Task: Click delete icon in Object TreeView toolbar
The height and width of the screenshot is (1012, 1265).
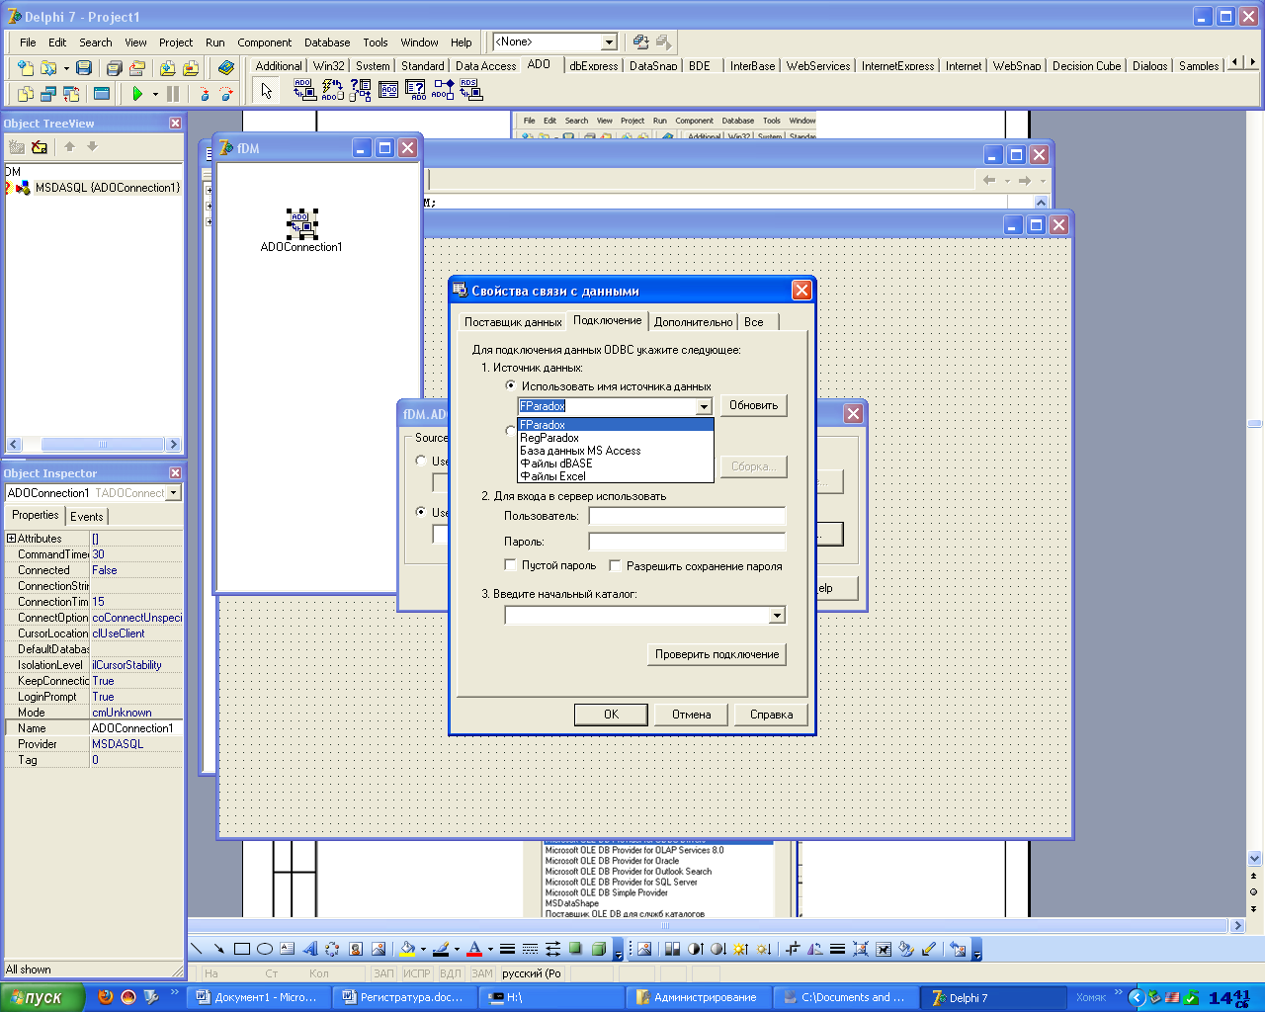Action: pyautogui.click(x=40, y=146)
